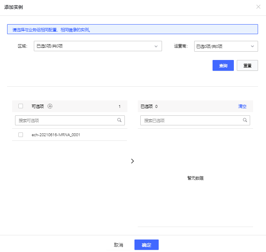The width and height of the screenshot is (266, 252).
Task: Click the magnifier in 搜索已选项 field
Action: click(245, 120)
